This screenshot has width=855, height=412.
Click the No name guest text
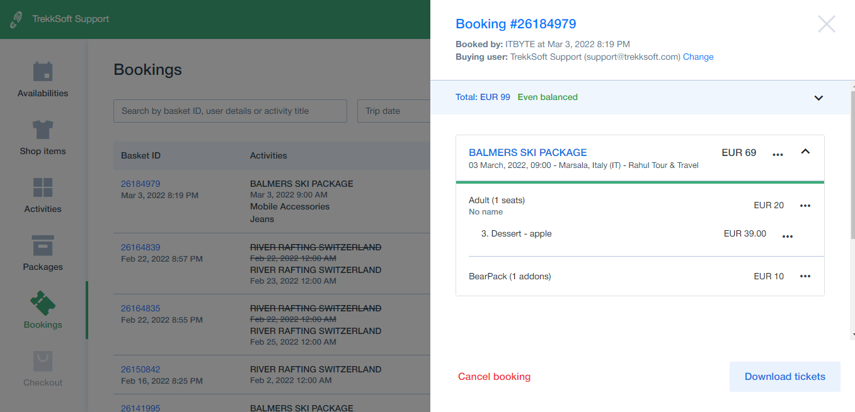pyautogui.click(x=486, y=212)
